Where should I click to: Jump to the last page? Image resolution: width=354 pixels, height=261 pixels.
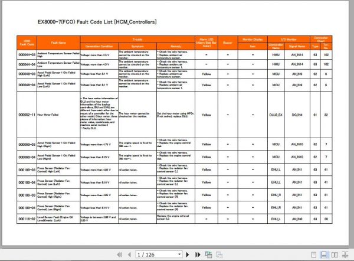[x=198, y=255]
